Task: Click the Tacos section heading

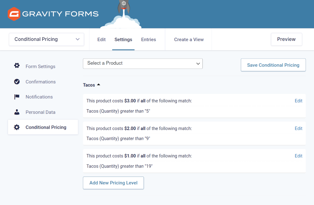Action: click(x=89, y=85)
